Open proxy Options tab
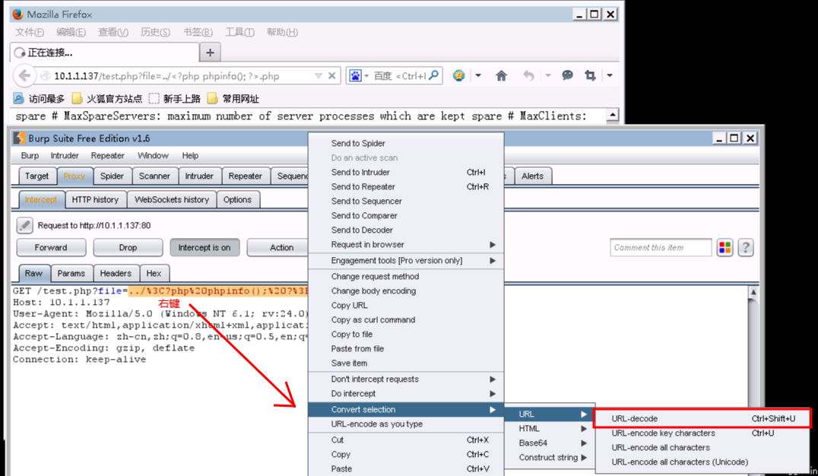The height and width of the screenshot is (476, 818). [x=237, y=199]
